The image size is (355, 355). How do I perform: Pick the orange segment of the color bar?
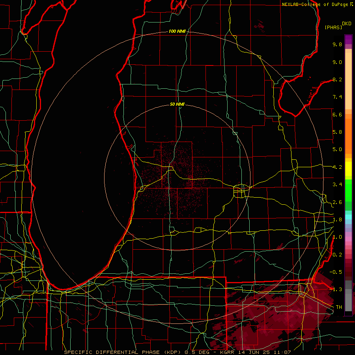tap(348, 136)
